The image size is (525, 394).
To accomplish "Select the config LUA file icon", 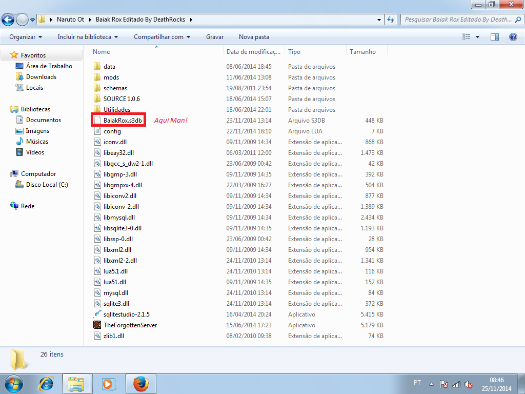I will tap(97, 131).
